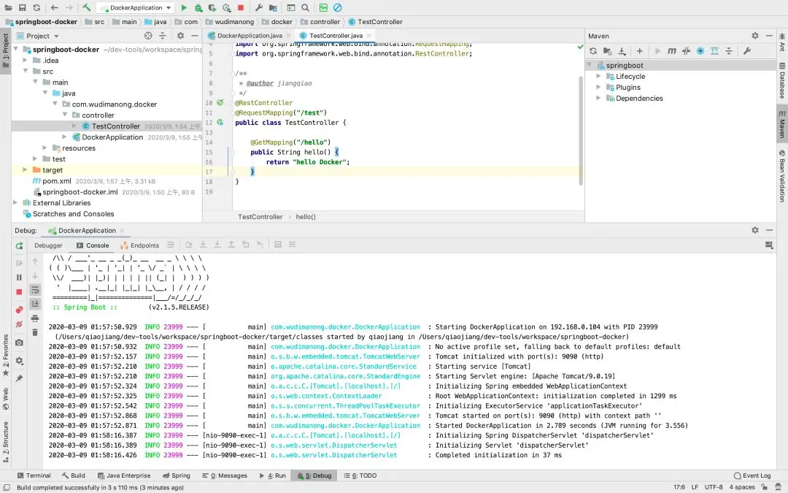Screen dimensions: 788x493
Task: Click the Build project hammer icon
Action: pyautogui.click(x=87, y=8)
